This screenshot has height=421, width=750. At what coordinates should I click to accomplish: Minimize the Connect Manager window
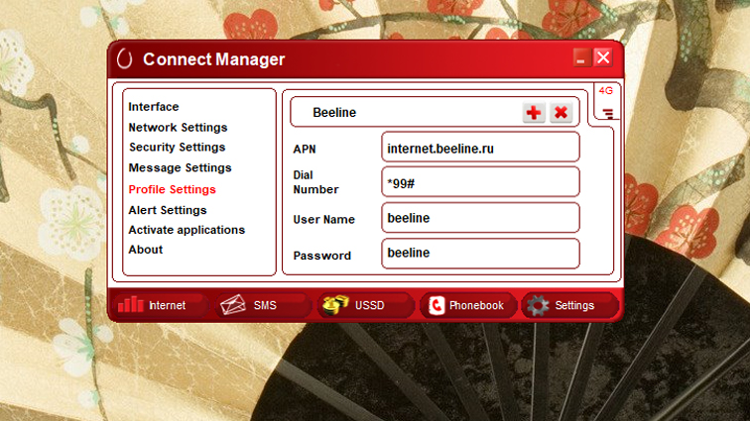pyautogui.click(x=581, y=57)
